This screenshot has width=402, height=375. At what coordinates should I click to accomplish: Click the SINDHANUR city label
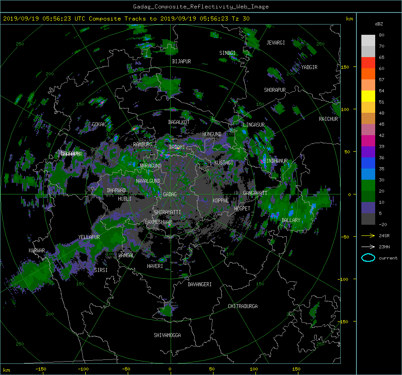[275, 161]
